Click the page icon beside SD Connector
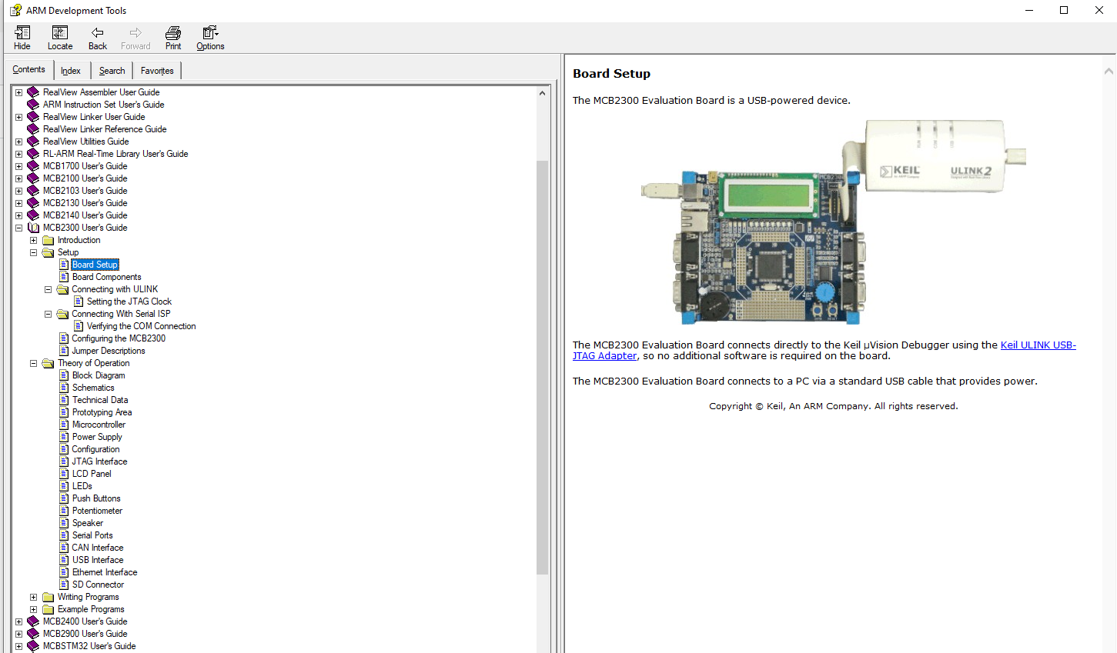The width and height of the screenshot is (1117, 653). pyautogui.click(x=64, y=585)
